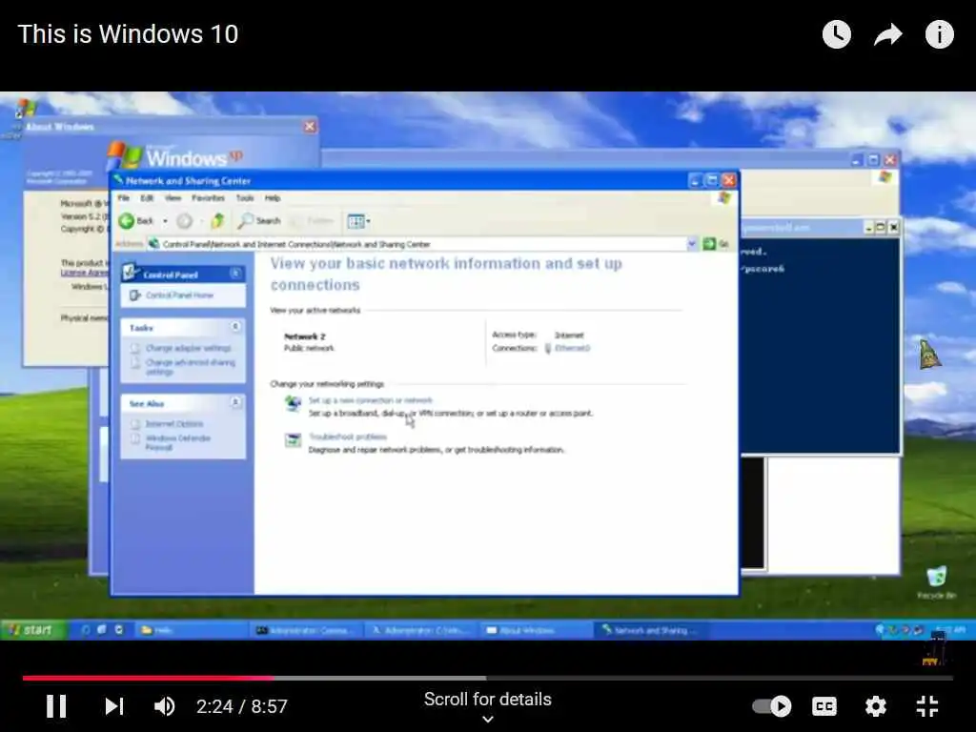
Task: Open the video info icon
Action: coord(939,34)
